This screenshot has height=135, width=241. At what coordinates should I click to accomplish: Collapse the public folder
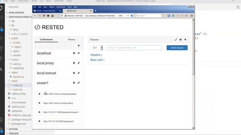click(15, 38)
